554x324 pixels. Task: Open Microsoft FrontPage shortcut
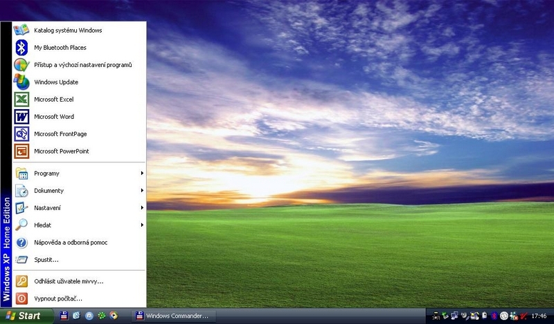[x=60, y=134]
